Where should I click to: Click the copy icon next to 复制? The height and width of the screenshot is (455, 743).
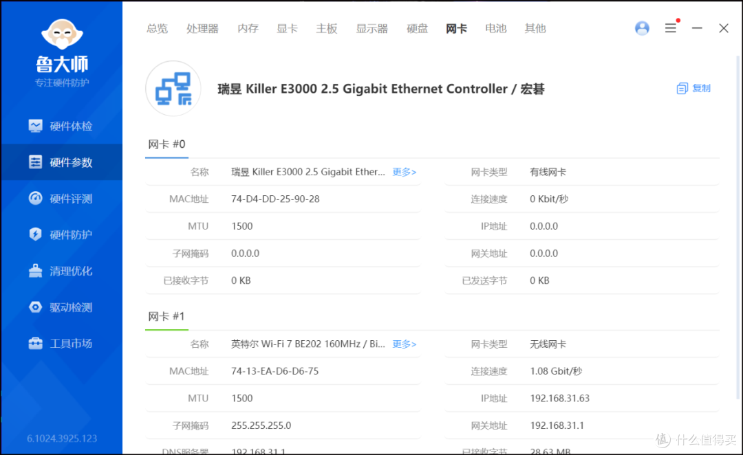point(682,88)
